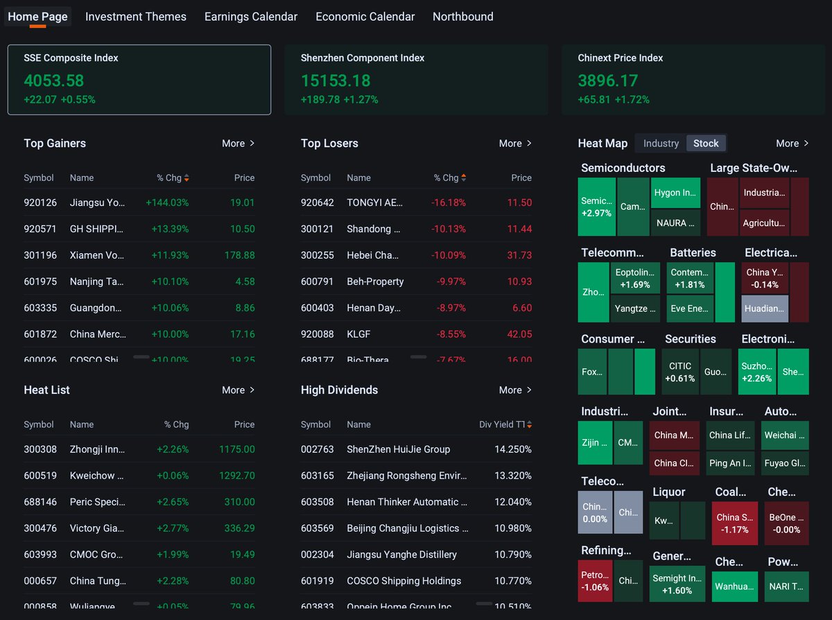This screenshot has width=832, height=620.
Task: Select the Home Page tab
Action: (x=37, y=17)
